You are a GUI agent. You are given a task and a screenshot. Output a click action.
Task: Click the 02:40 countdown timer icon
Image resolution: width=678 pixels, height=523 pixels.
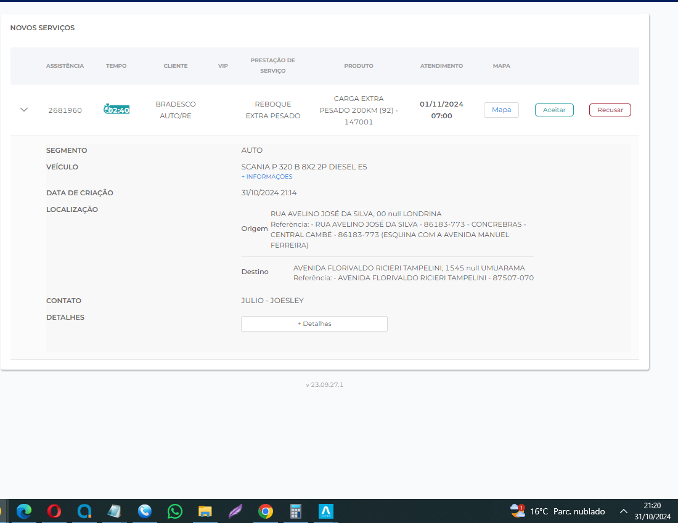[x=116, y=110]
